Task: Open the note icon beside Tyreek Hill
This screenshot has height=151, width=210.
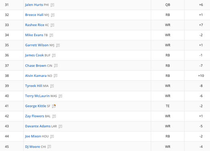Action: pyautogui.click(x=52, y=86)
